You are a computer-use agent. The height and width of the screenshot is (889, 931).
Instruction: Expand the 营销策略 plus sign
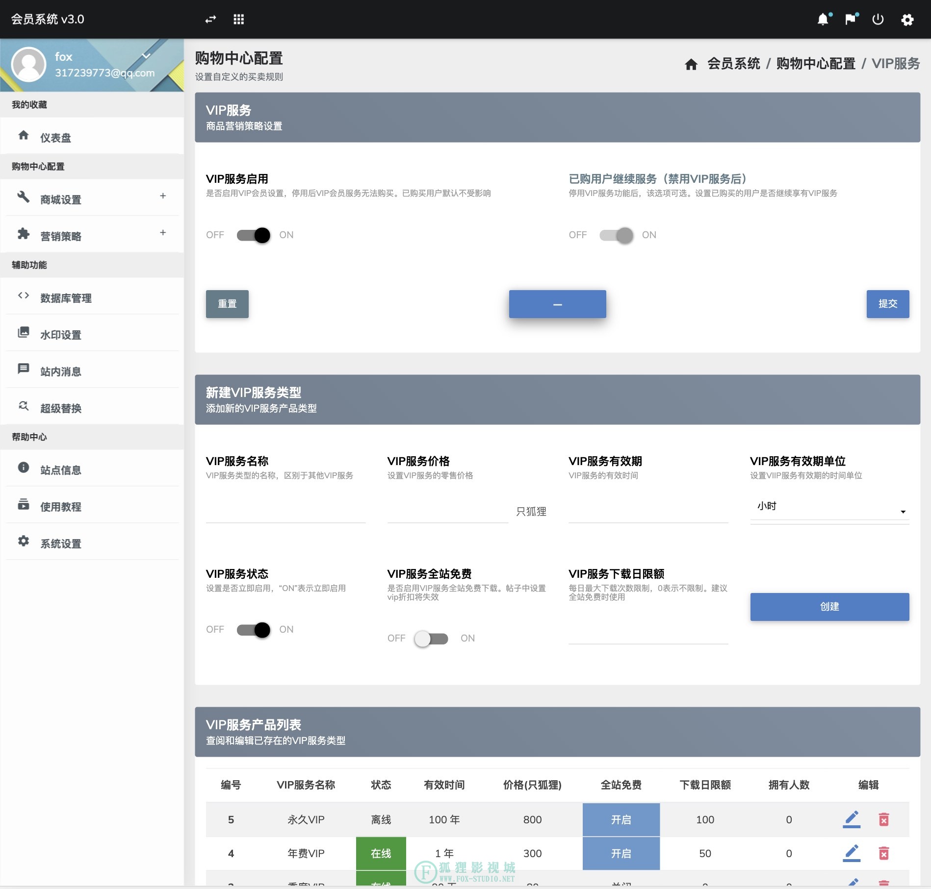(163, 233)
